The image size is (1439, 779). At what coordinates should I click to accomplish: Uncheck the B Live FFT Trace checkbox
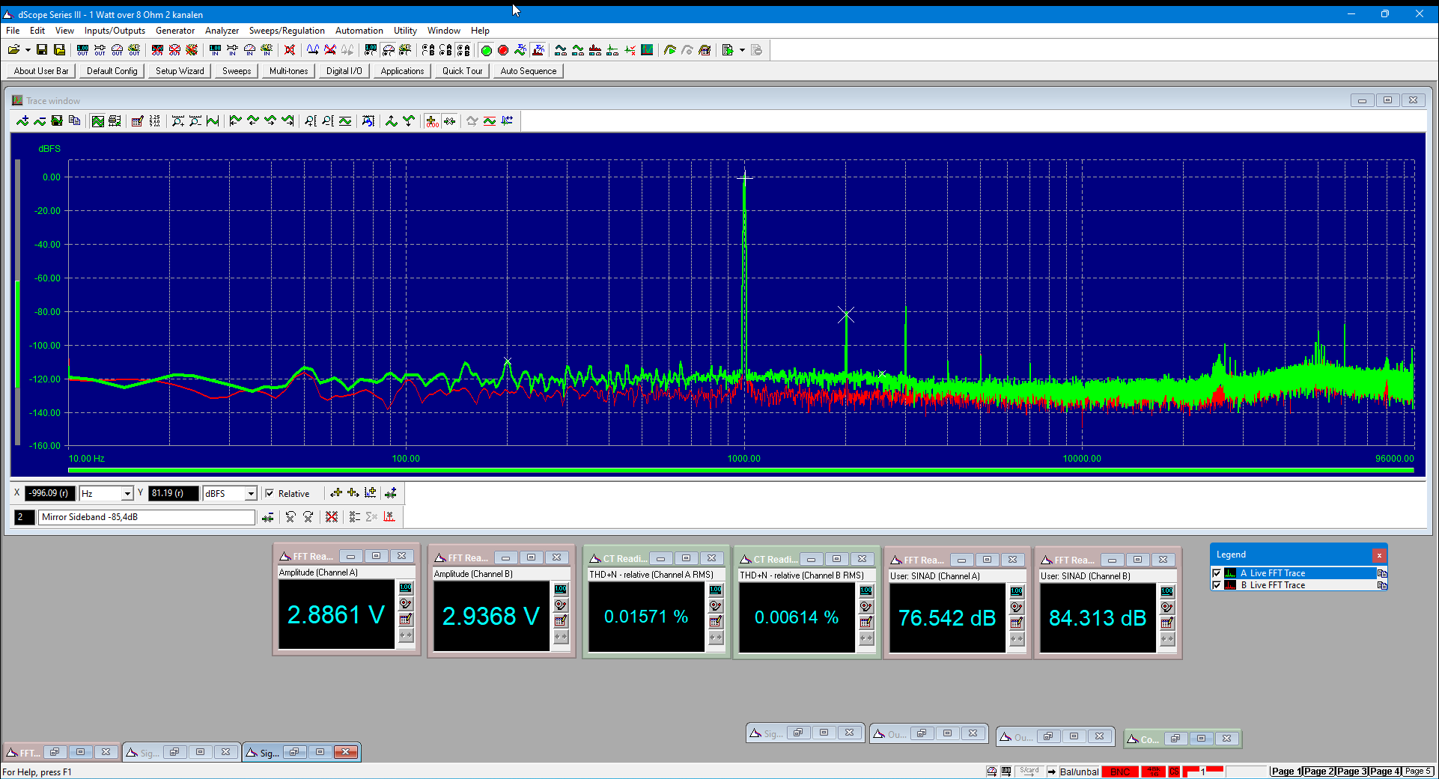click(x=1217, y=585)
